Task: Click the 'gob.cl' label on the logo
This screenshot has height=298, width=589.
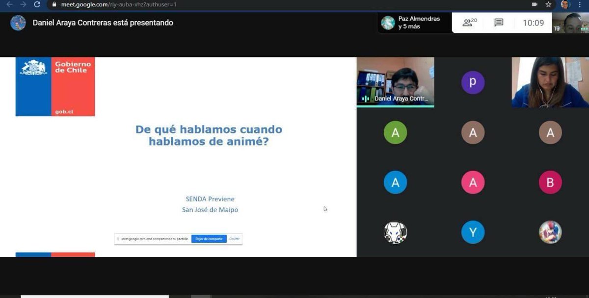Action: (x=64, y=112)
